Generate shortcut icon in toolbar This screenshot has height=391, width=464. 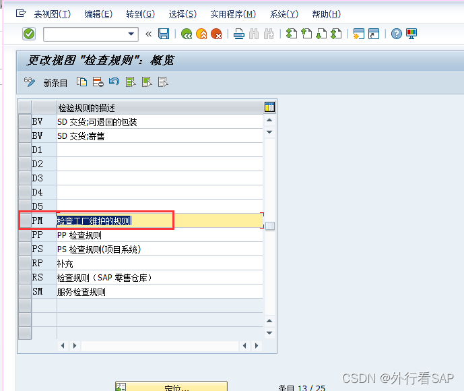[374, 34]
